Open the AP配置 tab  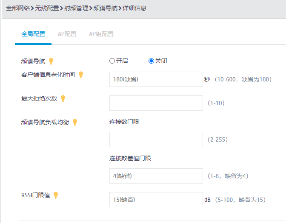tap(67, 34)
